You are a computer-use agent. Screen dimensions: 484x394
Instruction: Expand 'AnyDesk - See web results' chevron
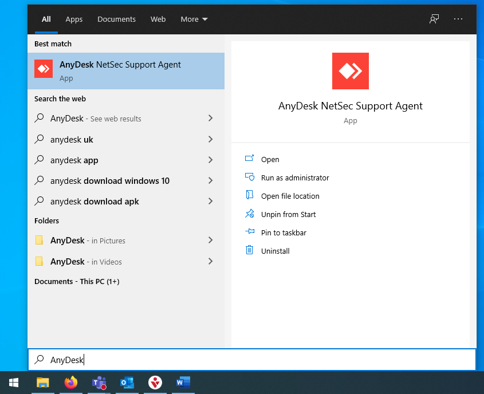tap(211, 118)
